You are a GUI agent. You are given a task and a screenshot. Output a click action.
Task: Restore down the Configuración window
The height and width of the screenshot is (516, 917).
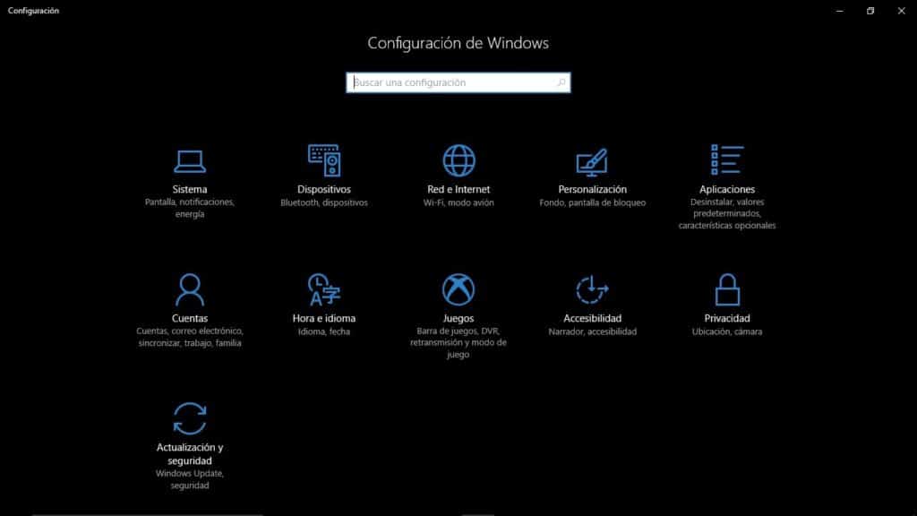[x=870, y=11]
